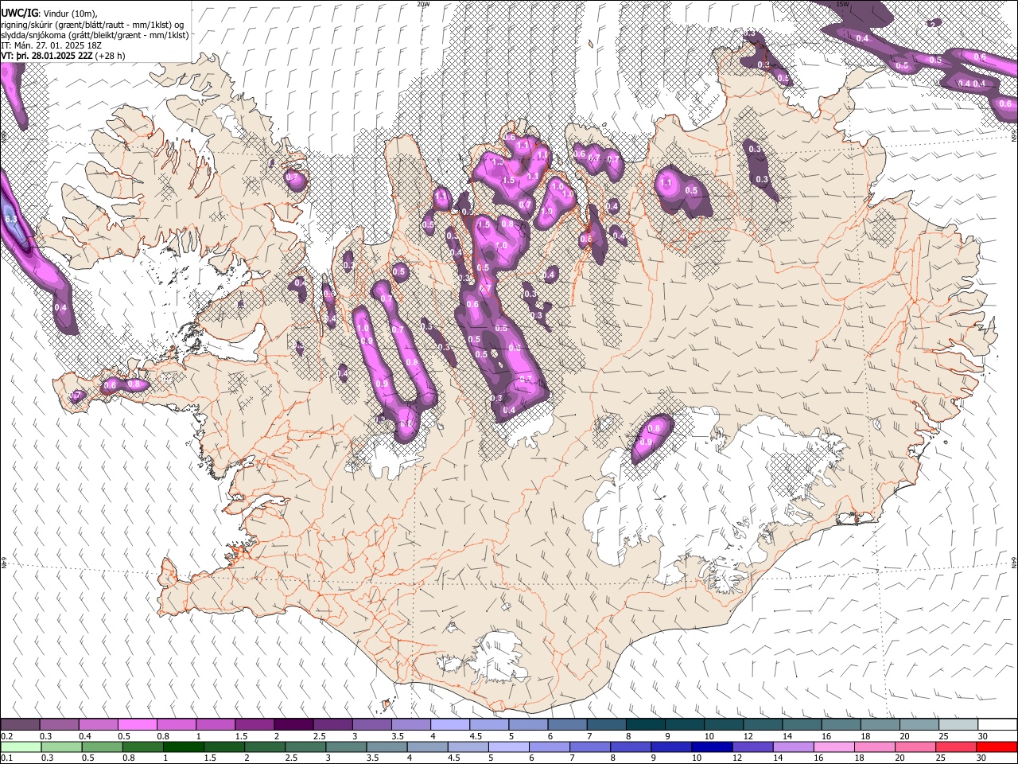The height and width of the screenshot is (764, 1018).
Task: Click the 'VT: Þri. 28.01.2025 22Z (+28 h)' line
Action: 63,57
